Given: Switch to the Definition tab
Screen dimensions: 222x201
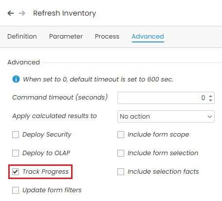Looking at the screenshot, I should [x=22, y=37].
